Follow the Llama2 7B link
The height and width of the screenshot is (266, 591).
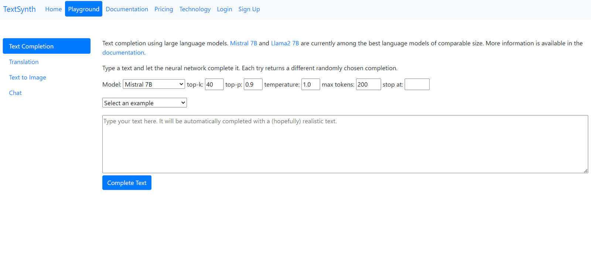pos(285,43)
